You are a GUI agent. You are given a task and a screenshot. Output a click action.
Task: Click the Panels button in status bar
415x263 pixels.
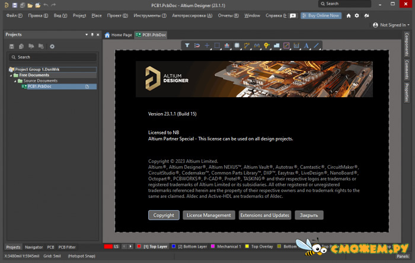(403, 256)
